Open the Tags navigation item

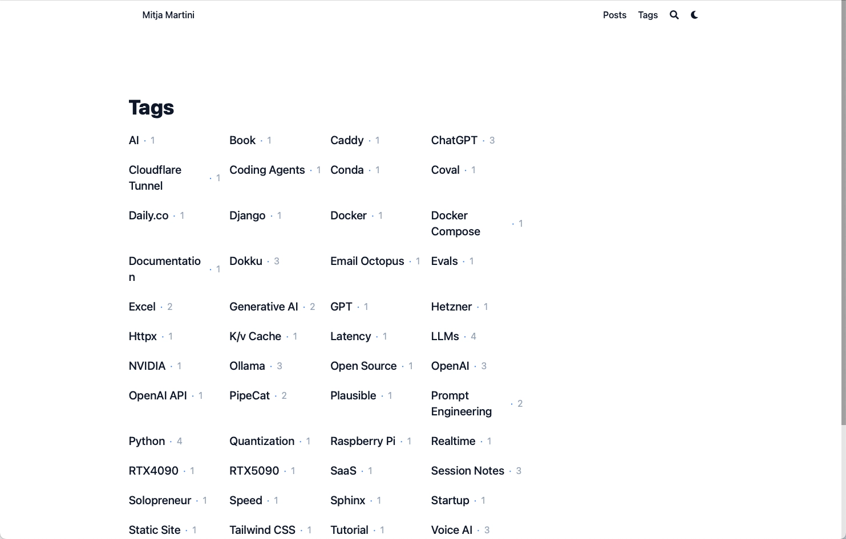coord(647,15)
